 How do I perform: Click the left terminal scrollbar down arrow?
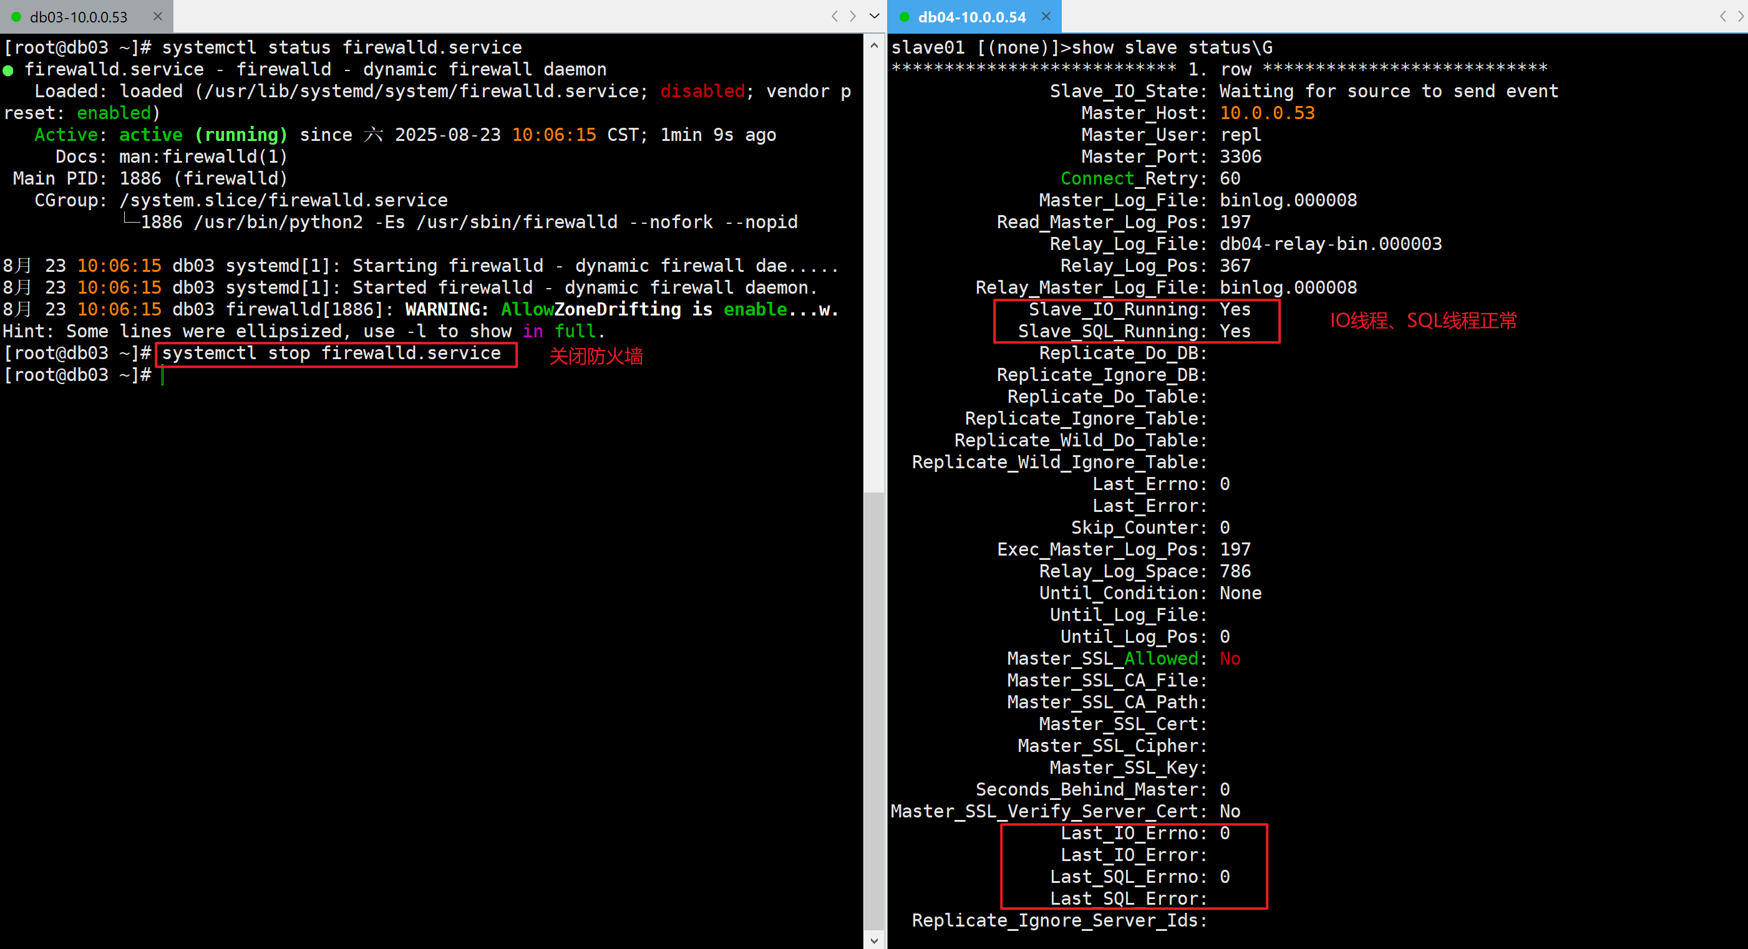point(873,940)
